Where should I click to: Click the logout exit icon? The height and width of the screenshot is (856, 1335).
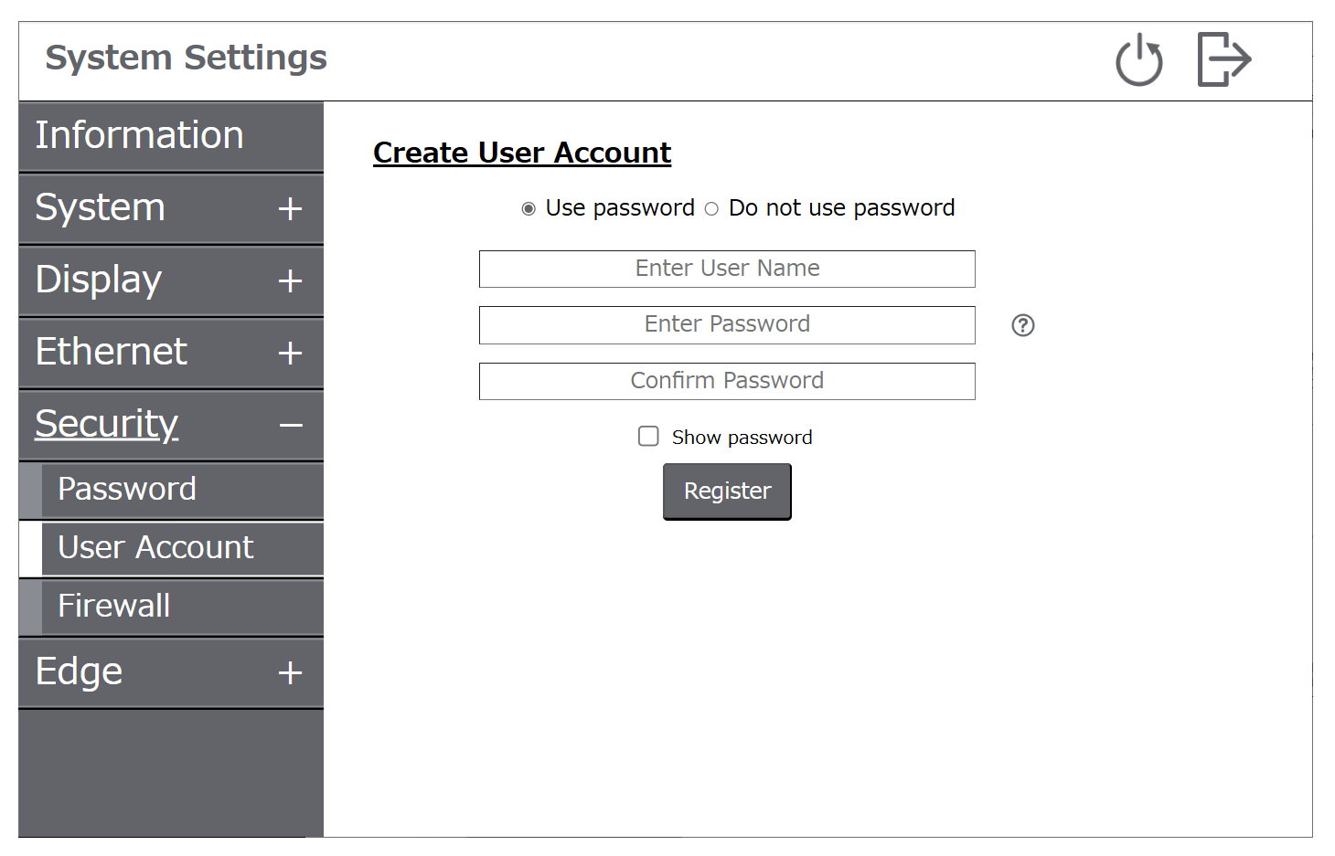[1224, 59]
